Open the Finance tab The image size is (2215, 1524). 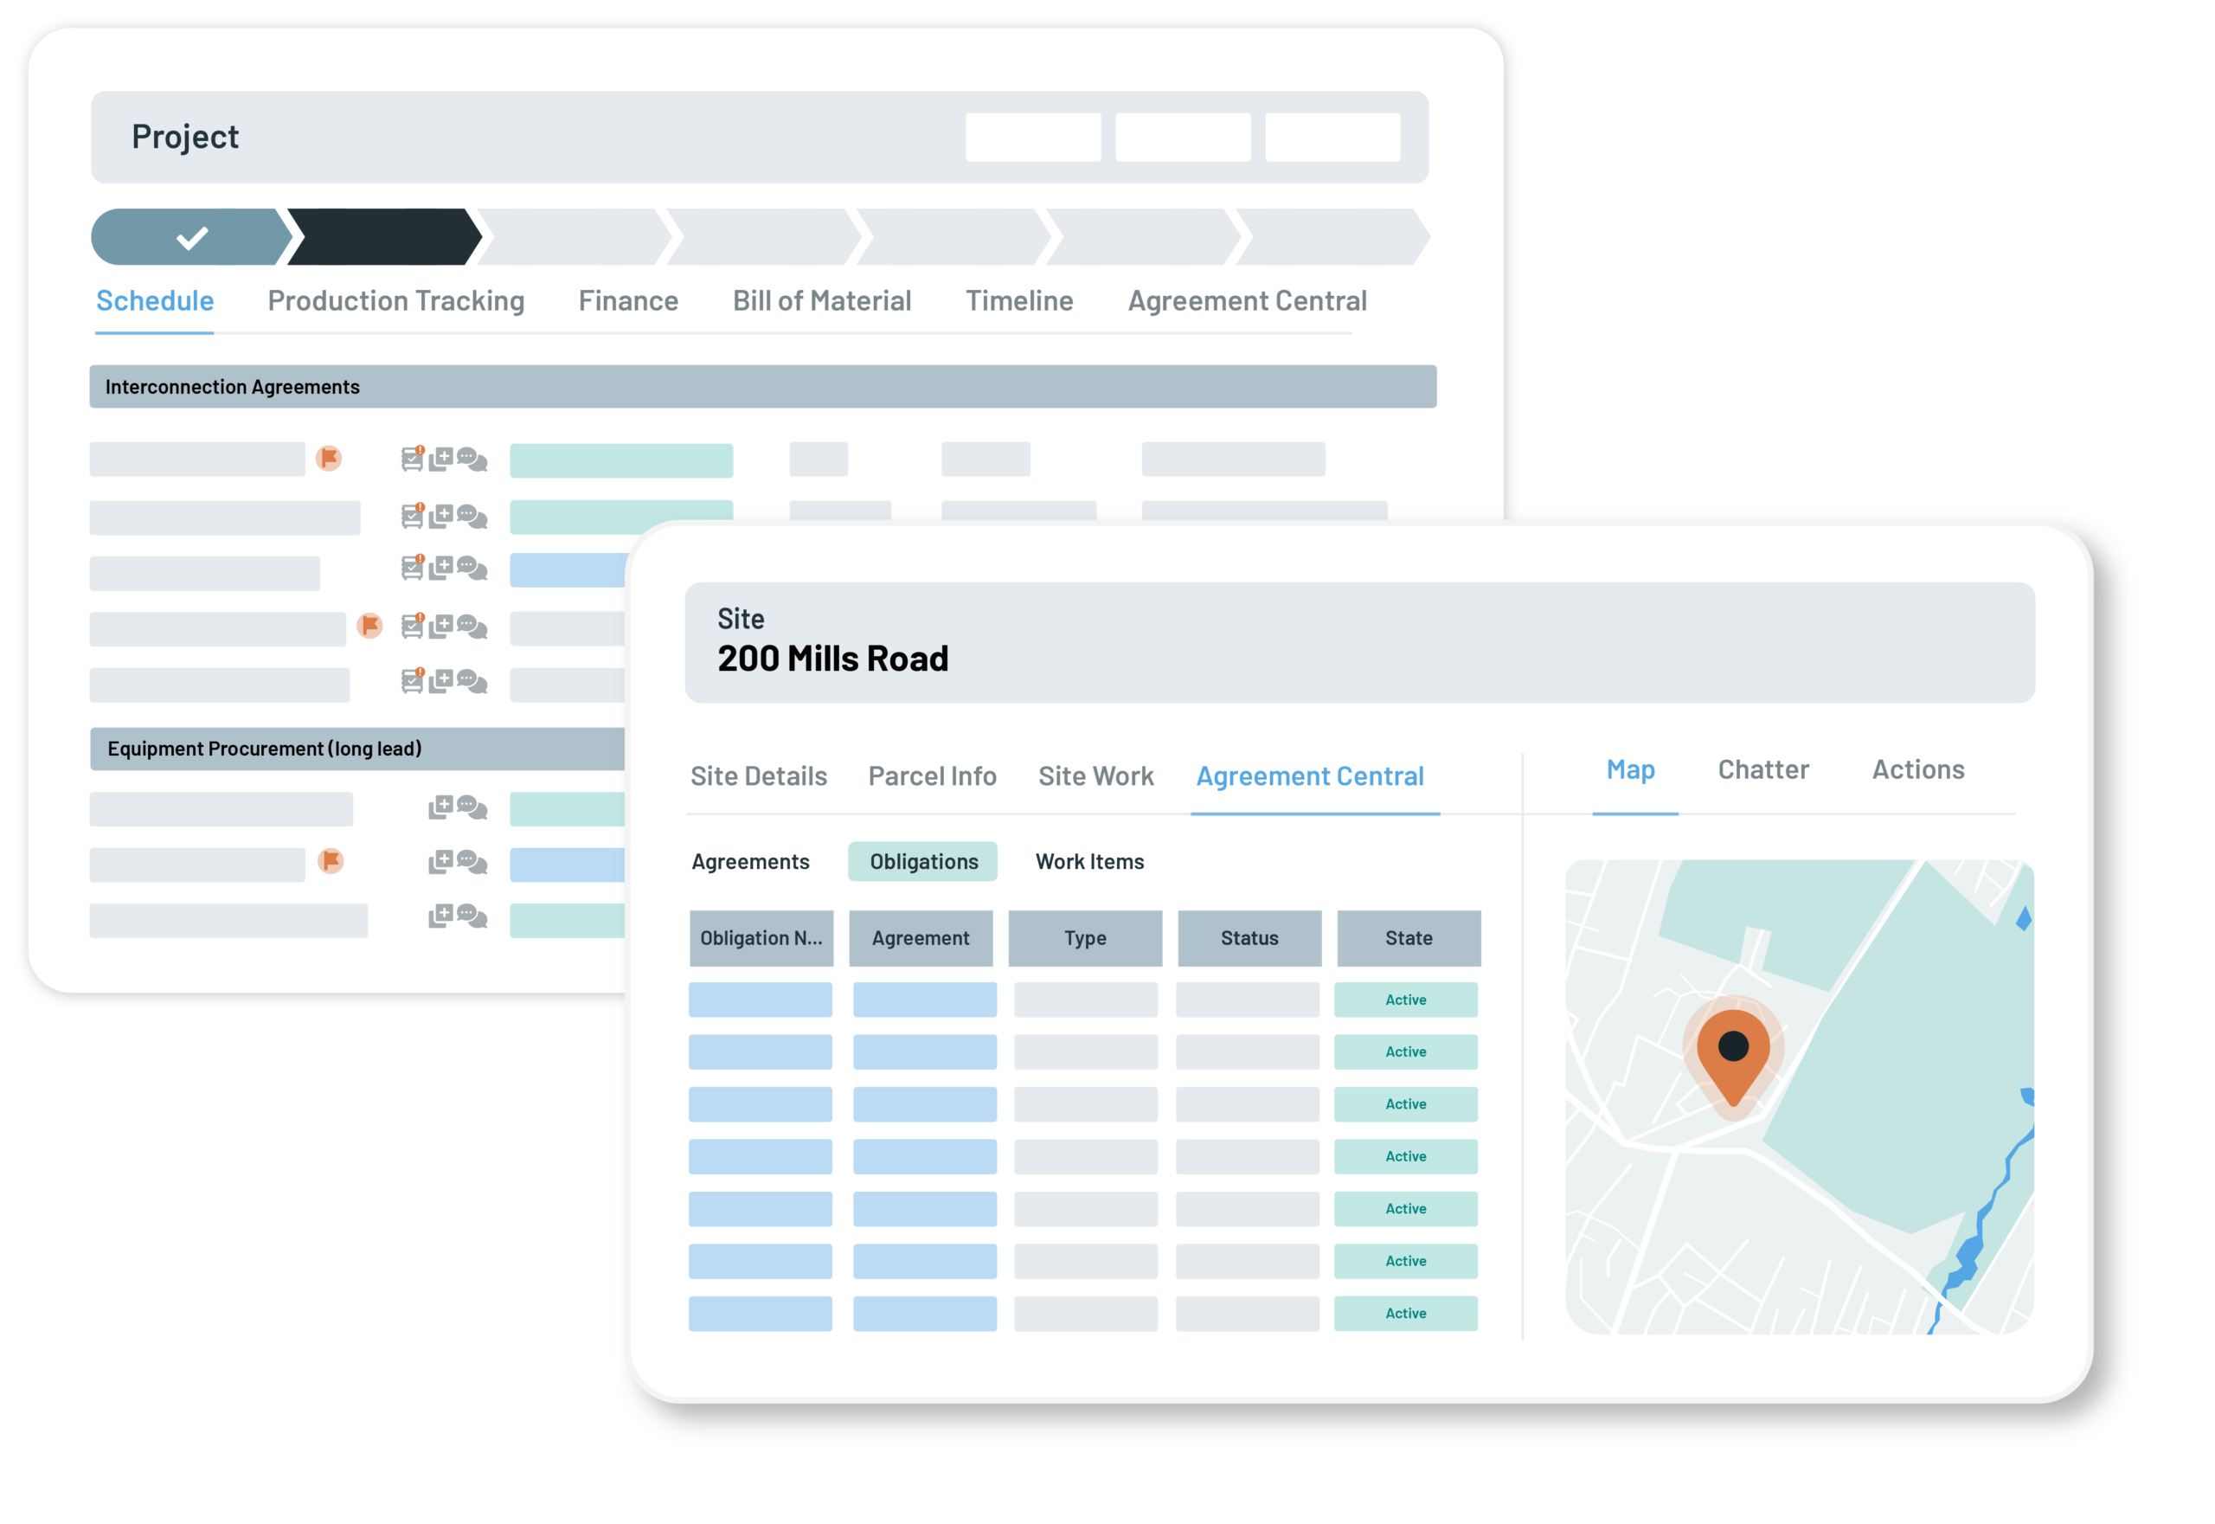(629, 301)
